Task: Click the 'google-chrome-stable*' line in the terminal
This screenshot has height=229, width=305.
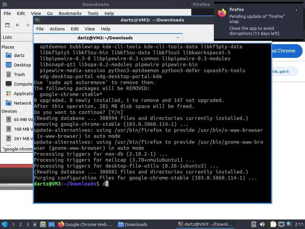Action: coord(71,94)
